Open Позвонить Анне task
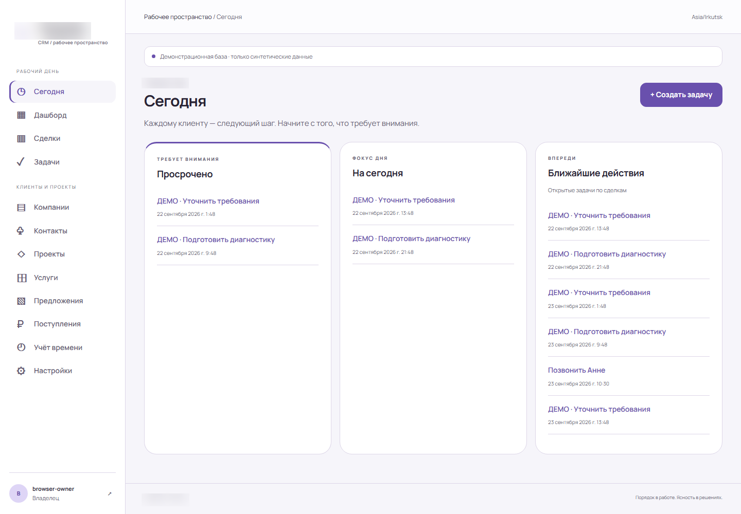The height and width of the screenshot is (514, 741). point(576,370)
